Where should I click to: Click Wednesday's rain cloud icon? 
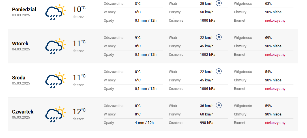55,81
